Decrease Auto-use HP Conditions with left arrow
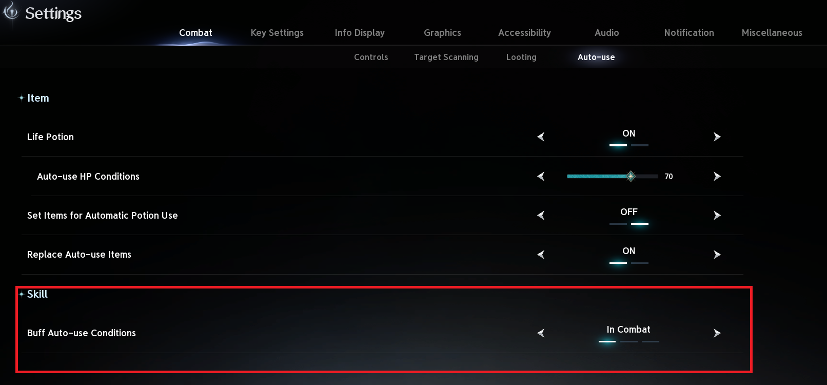The image size is (827, 385). click(541, 177)
